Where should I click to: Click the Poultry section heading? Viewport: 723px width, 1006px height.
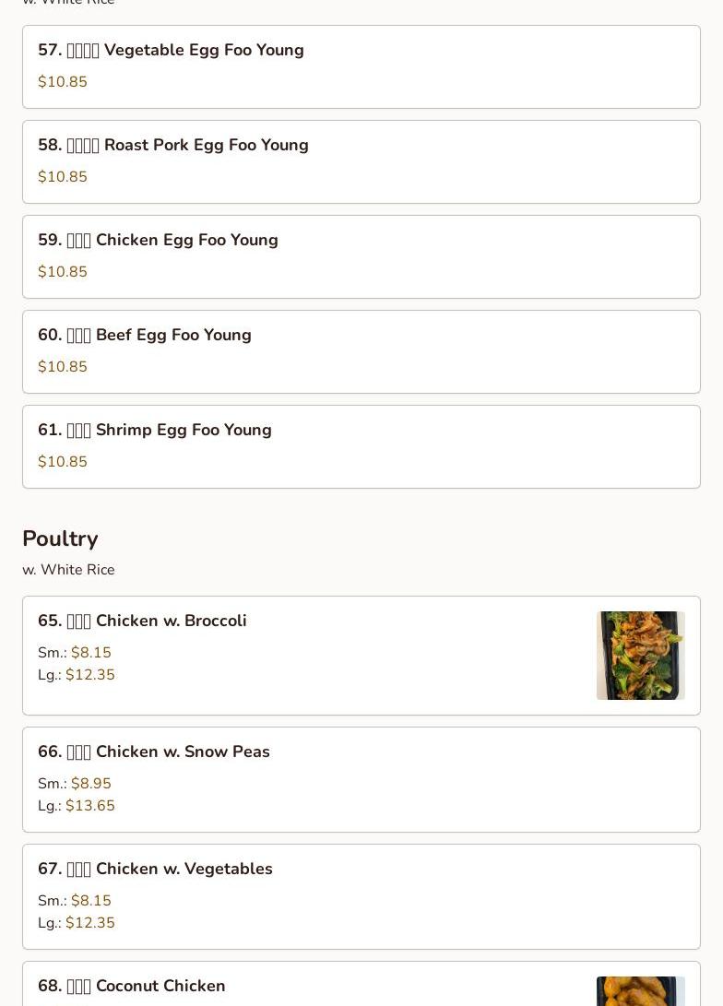coord(60,539)
